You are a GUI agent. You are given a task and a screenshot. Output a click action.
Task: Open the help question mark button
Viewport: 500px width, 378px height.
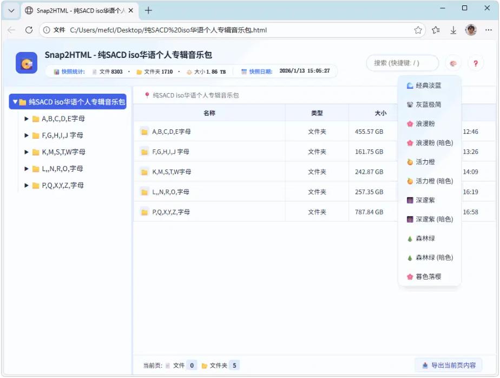click(476, 63)
